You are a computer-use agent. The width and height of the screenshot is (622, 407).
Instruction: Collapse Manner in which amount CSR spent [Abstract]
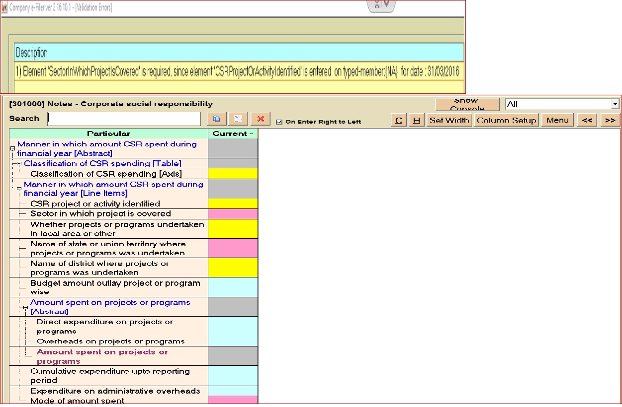12,148
